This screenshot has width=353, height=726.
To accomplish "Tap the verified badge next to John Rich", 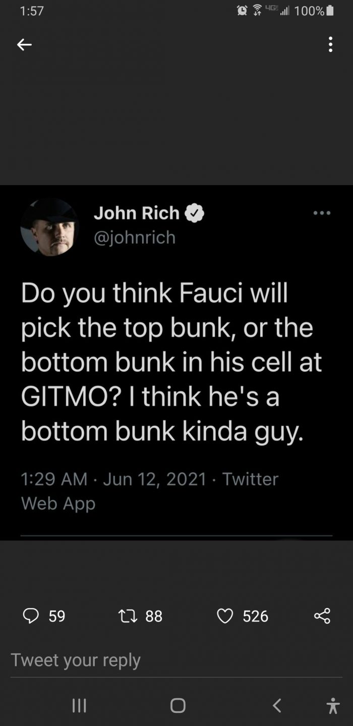I will [x=195, y=213].
